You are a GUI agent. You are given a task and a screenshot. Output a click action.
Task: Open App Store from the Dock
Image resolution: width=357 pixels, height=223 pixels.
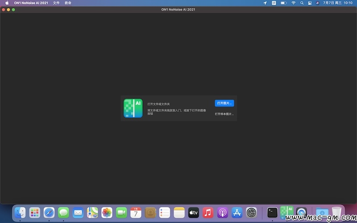[x=237, y=213]
